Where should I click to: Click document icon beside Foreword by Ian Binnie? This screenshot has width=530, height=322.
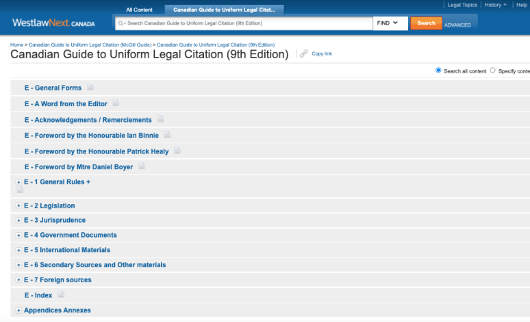point(167,135)
